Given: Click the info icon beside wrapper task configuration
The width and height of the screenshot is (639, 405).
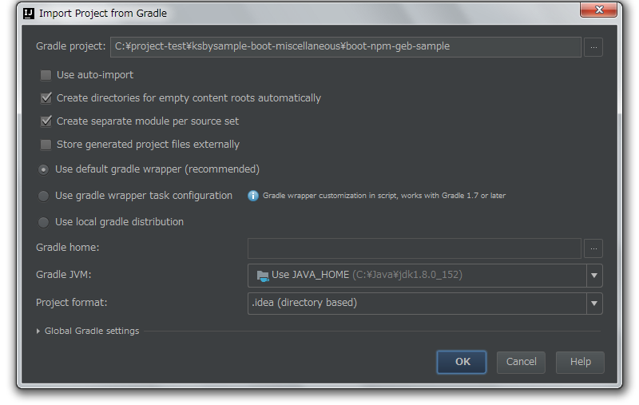Looking at the screenshot, I should click(x=253, y=196).
